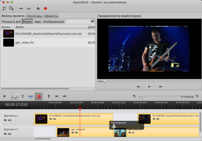The width and height of the screenshot is (202, 141).
Task: Jump to the previous marker
Action: tap(57, 96)
